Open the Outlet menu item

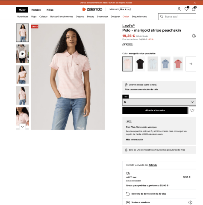tap(126, 17)
